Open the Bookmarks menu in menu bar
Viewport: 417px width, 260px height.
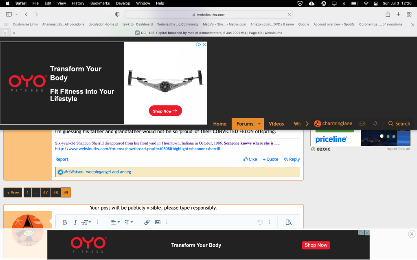pos(100,3)
